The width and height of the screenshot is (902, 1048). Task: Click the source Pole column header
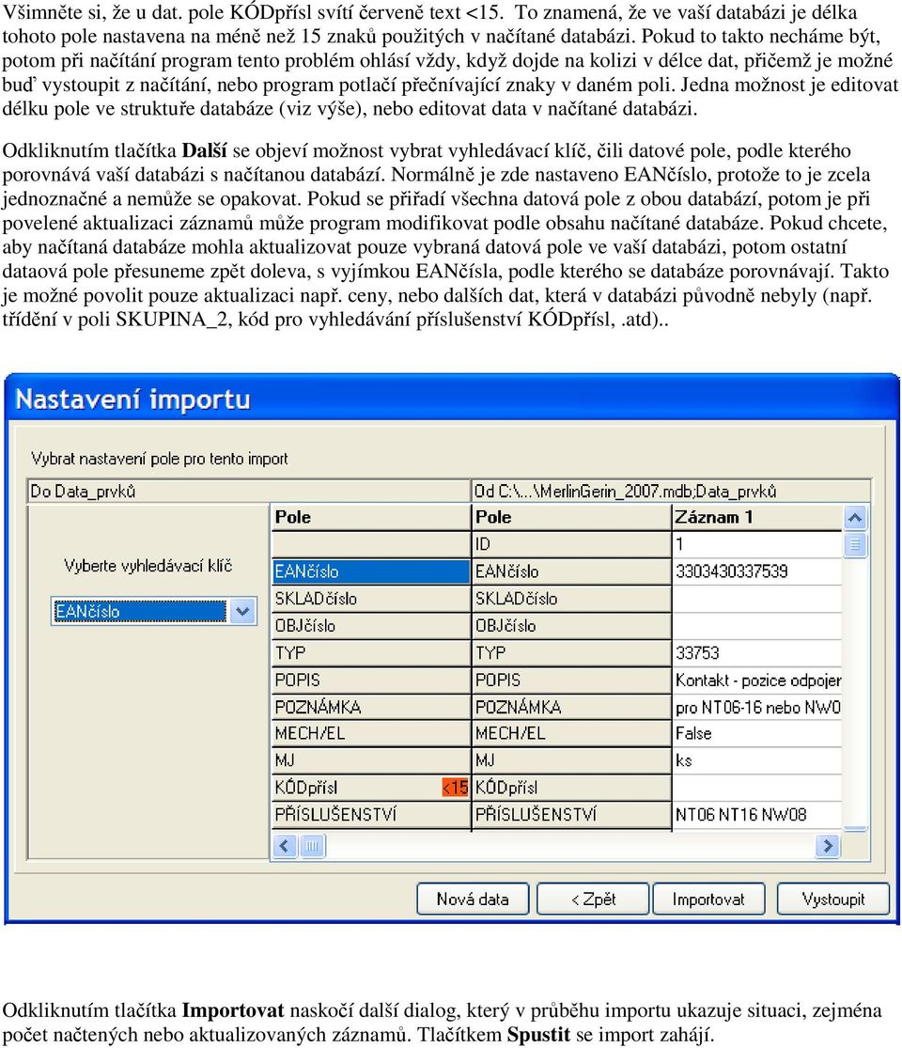(571, 517)
